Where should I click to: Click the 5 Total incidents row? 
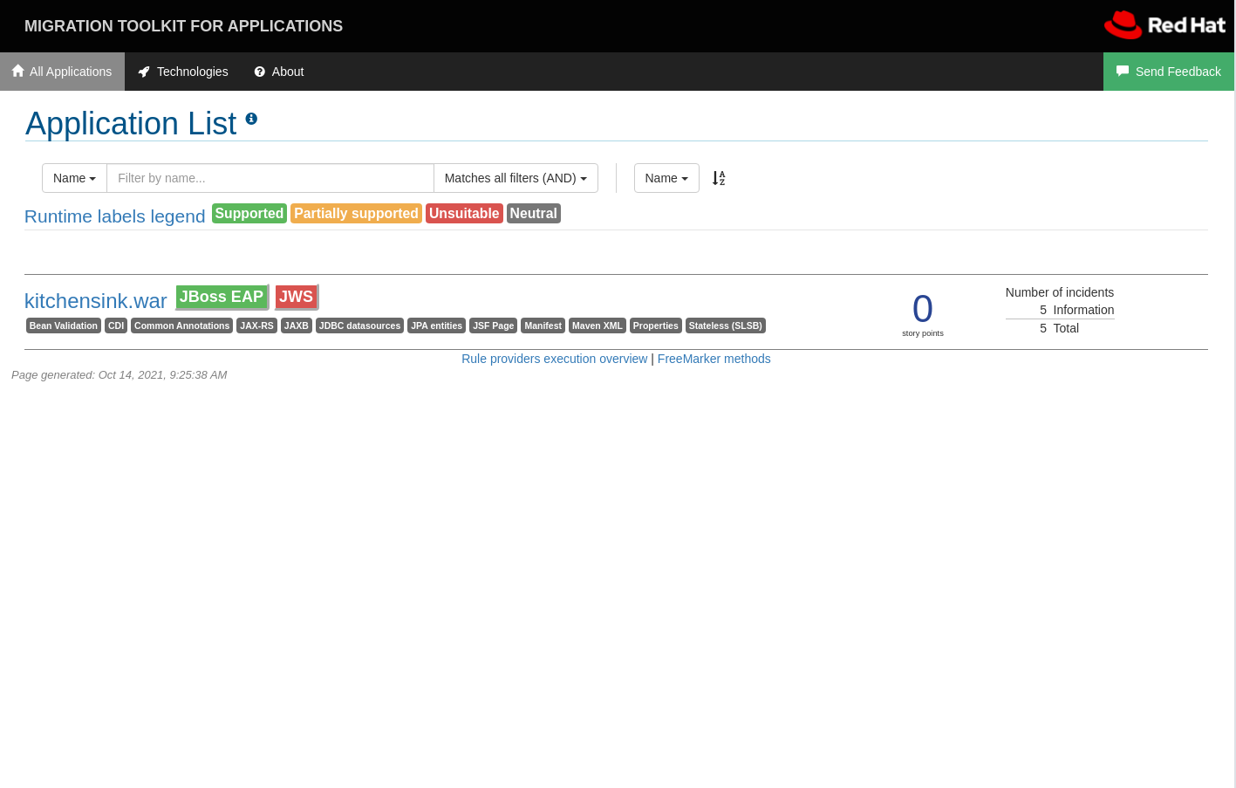point(1060,328)
